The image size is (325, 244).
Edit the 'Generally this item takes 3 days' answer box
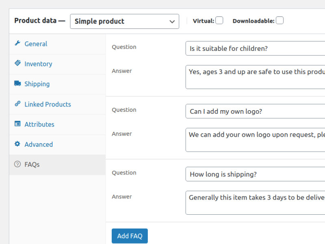tap(255, 203)
